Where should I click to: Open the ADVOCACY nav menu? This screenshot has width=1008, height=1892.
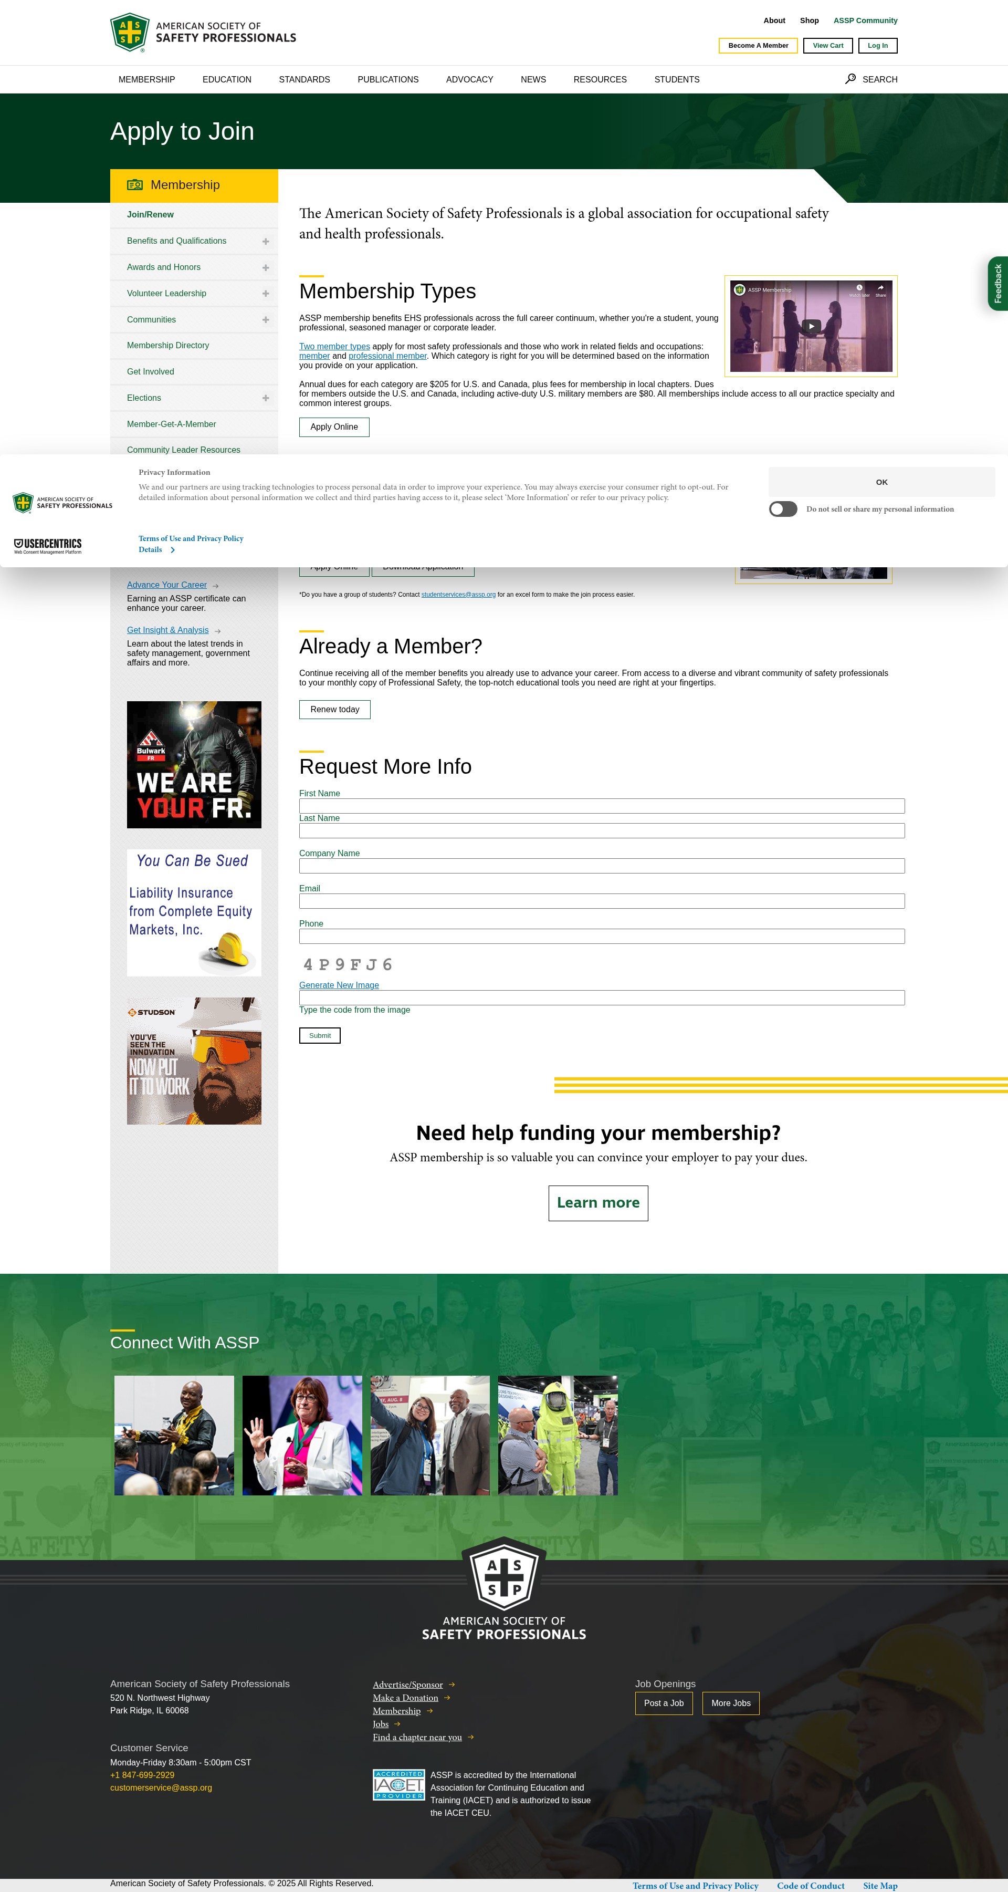point(469,79)
